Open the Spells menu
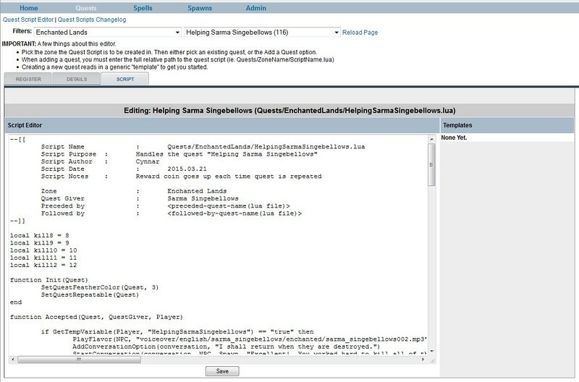 point(143,8)
